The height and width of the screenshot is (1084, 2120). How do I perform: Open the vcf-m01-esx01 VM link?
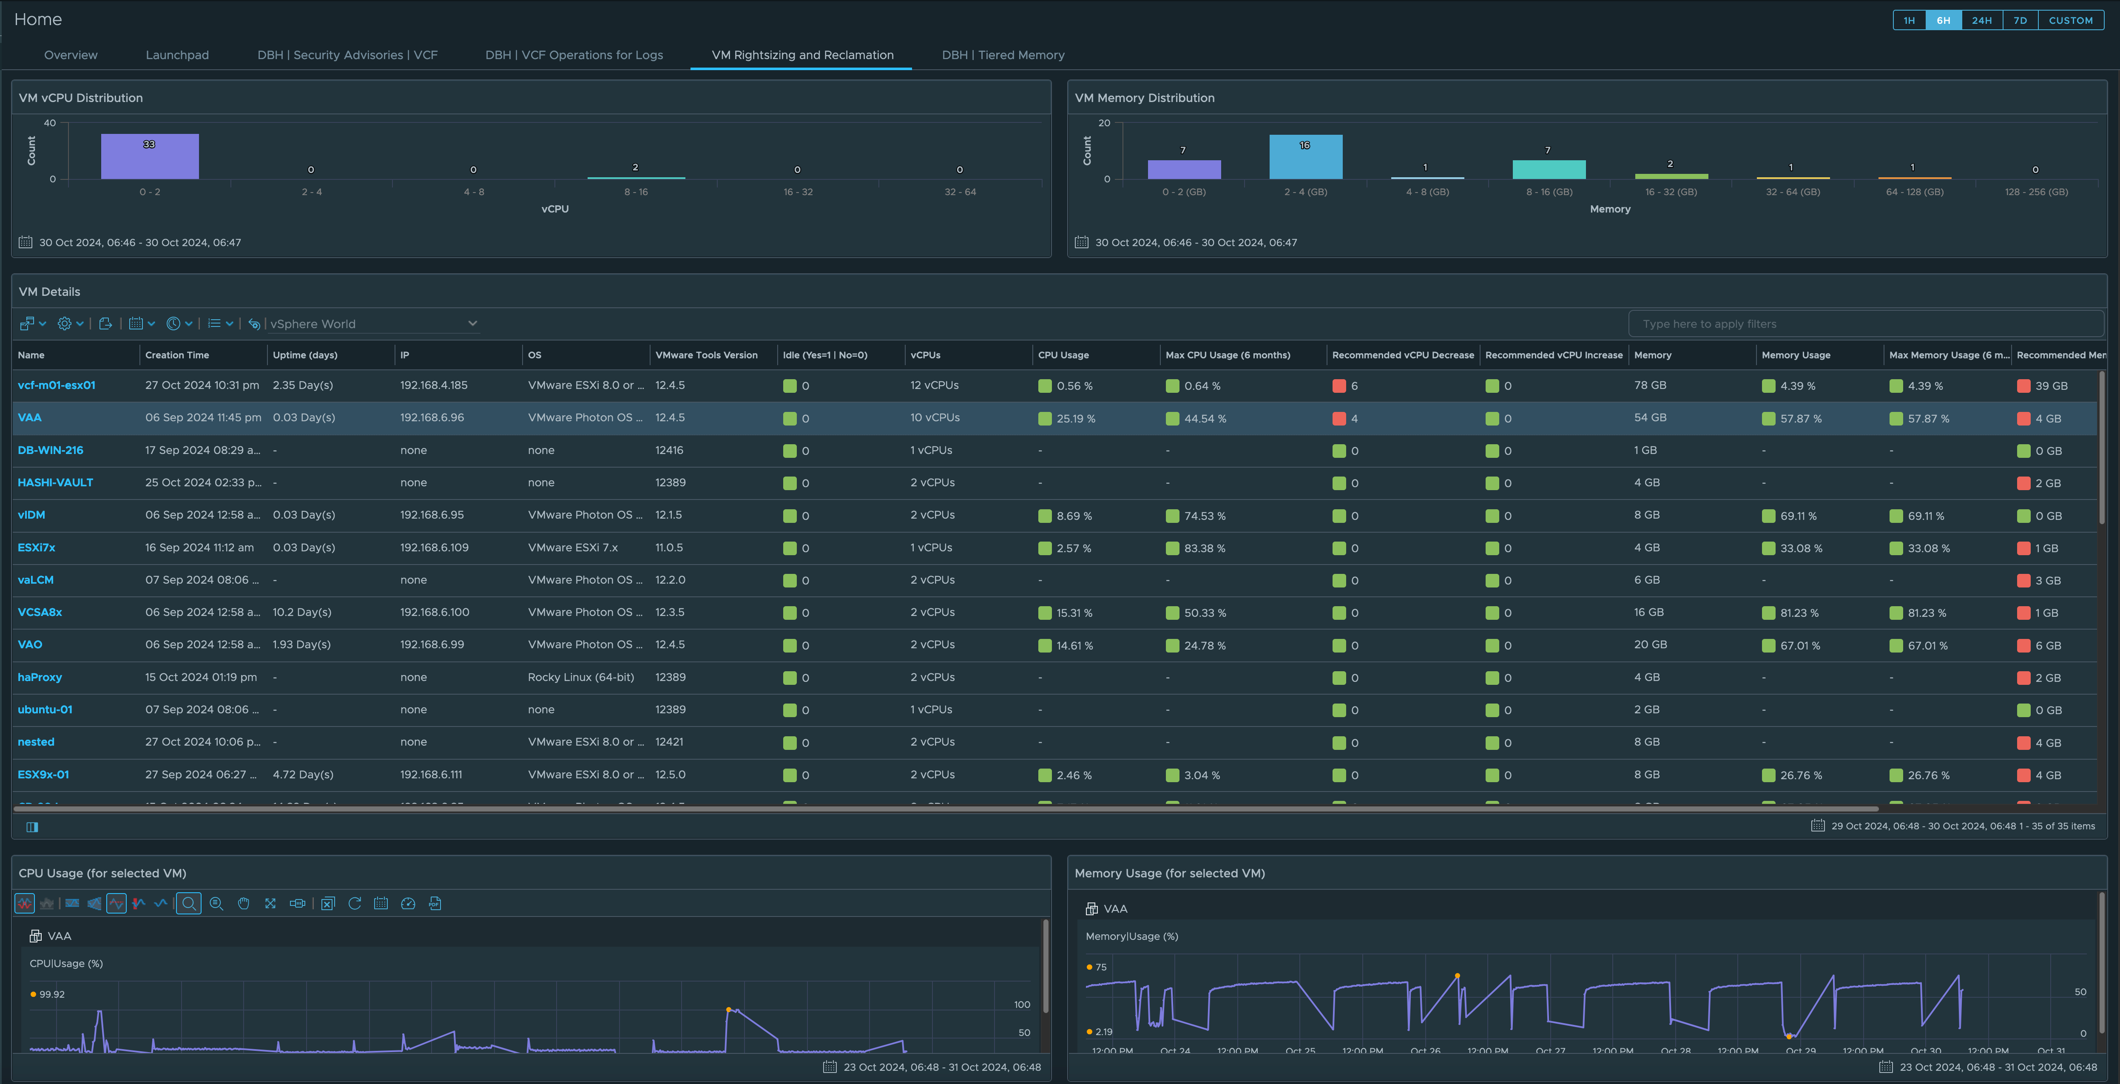coord(57,385)
